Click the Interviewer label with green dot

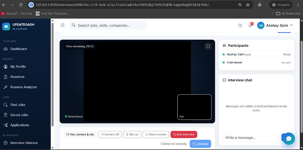74,116
